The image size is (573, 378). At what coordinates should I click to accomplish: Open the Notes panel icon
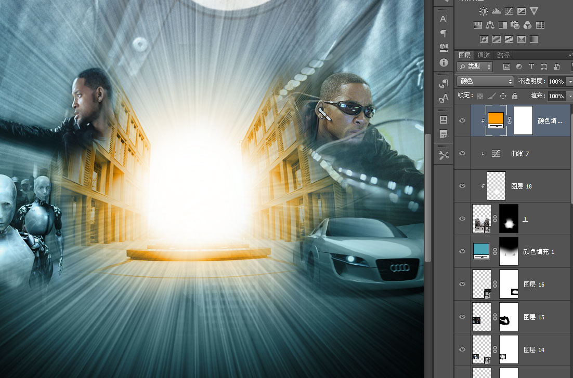(444, 134)
